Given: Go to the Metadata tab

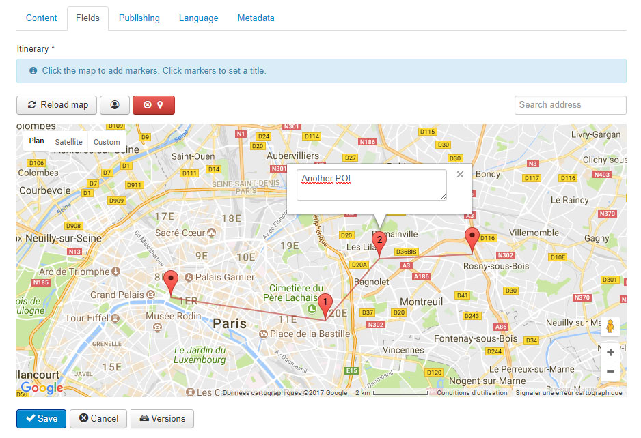Looking at the screenshot, I should [256, 18].
